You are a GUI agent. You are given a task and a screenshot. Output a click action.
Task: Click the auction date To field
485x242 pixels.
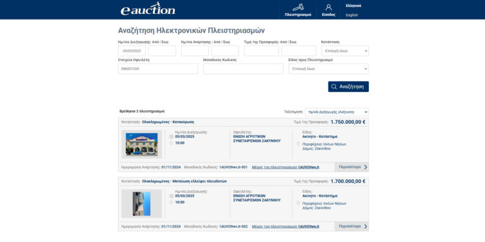162,51
